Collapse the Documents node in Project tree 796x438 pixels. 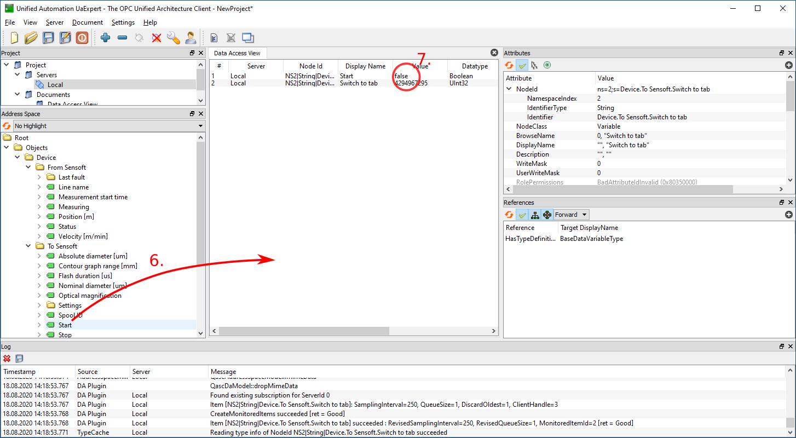tap(18, 95)
